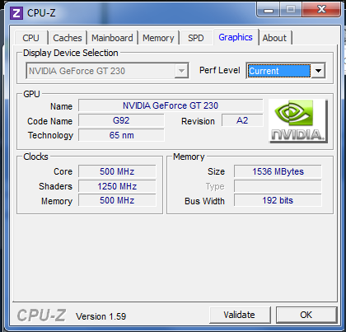The height and width of the screenshot is (332, 346).
Task: Click the Memory Size value field
Action: click(x=278, y=171)
